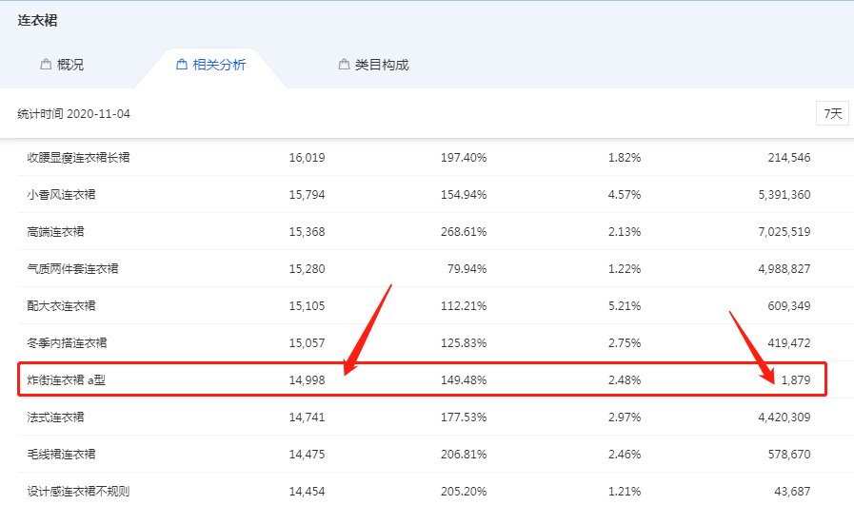This screenshot has height=505, width=854.
Task: Click the count 609,349
Action: click(789, 306)
